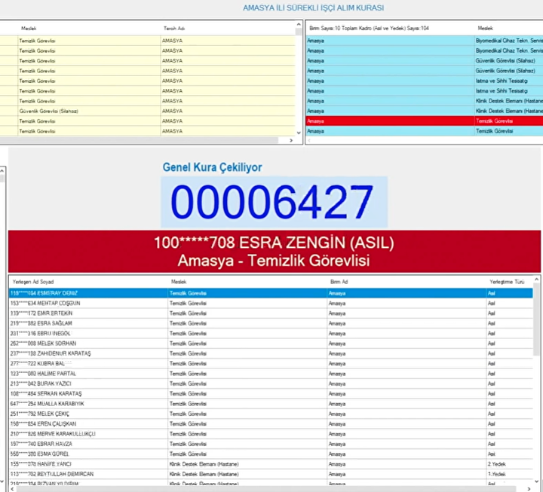Viewport: 543px width, 492px height.
Task: Select the 'HANİFE YANCI' row
Action: click(x=271, y=464)
